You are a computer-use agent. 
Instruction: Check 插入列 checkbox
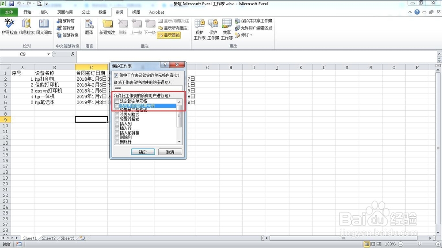117,124
